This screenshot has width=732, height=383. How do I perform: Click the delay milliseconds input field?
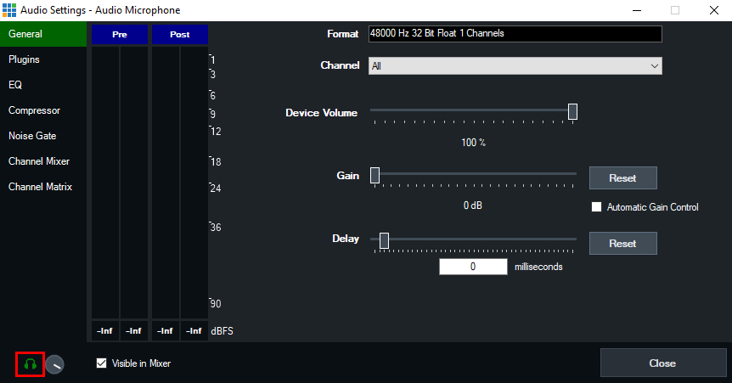(473, 267)
